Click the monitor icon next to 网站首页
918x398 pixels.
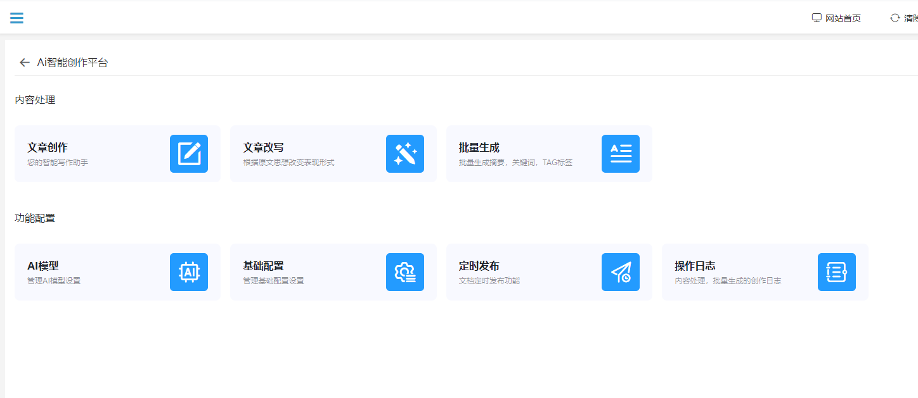(817, 18)
